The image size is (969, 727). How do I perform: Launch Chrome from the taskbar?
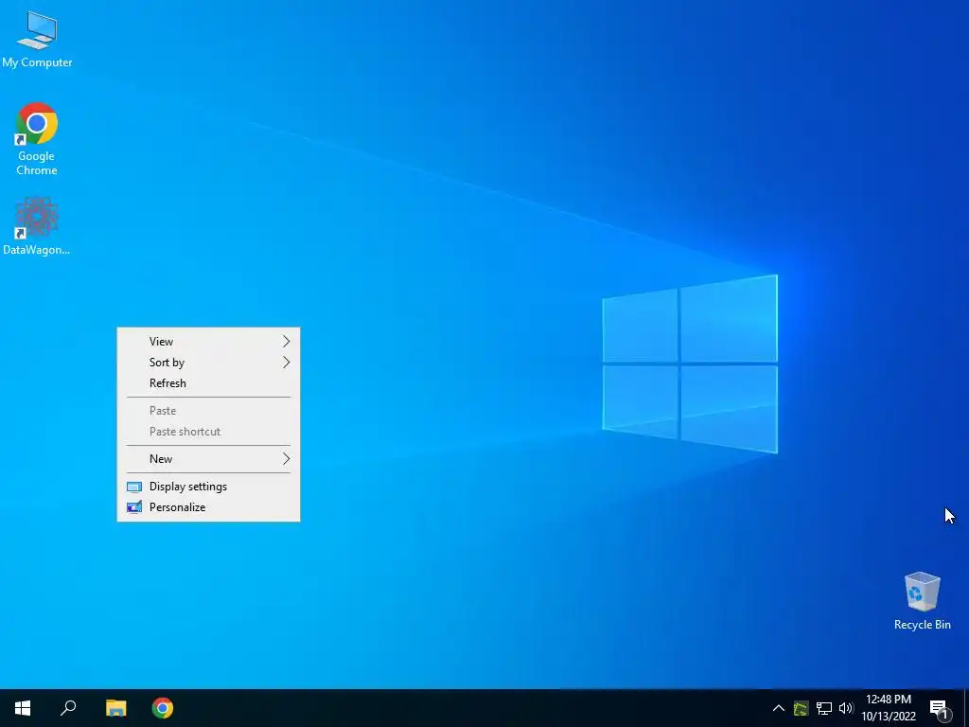pyautogui.click(x=163, y=708)
